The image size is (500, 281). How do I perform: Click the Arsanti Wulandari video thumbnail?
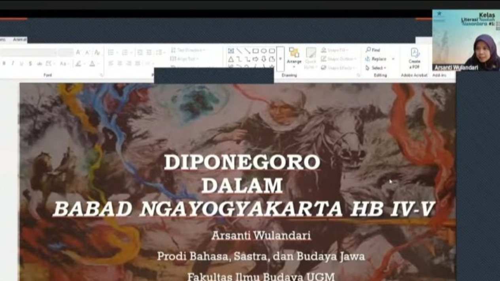coord(466,40)
